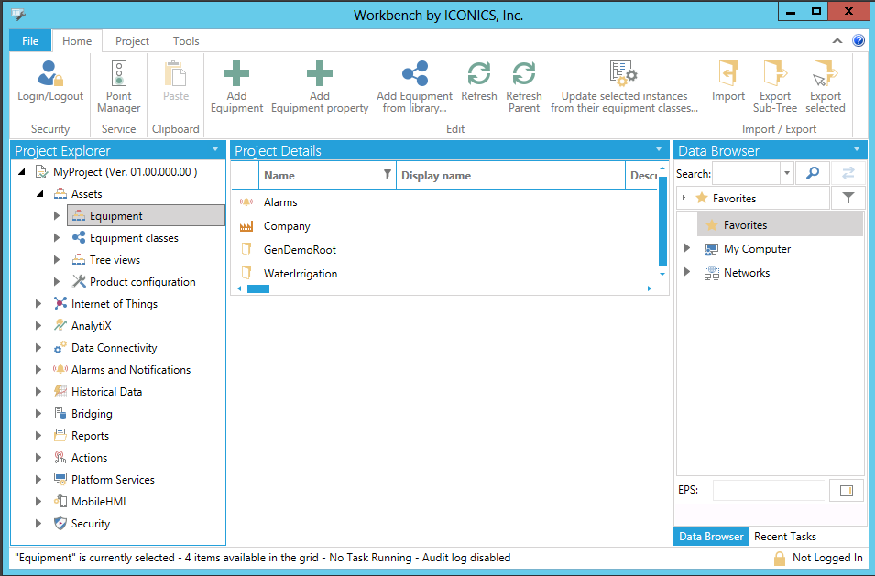Screen dimensions: 875x576
Task: Click Export Sub-Tree icon
Action: (775, 74)
